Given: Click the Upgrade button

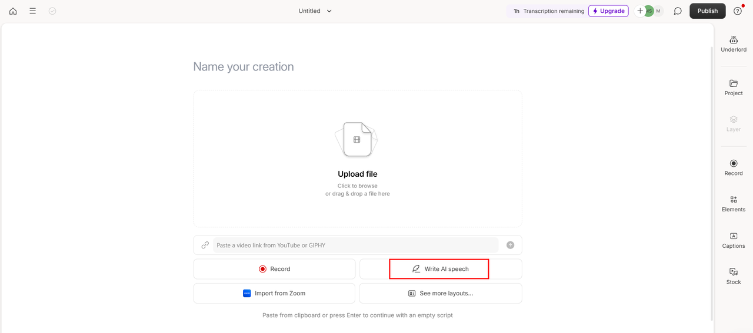Looking at the screenshot, I should click(x=608, y=11).
